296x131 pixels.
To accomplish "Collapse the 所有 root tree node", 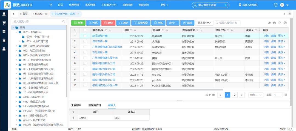I will pos(13,28).
